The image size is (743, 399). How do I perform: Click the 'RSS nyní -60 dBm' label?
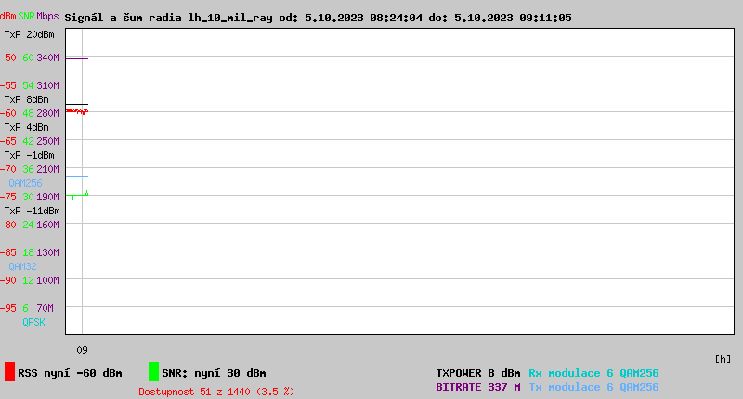(70, 373)
